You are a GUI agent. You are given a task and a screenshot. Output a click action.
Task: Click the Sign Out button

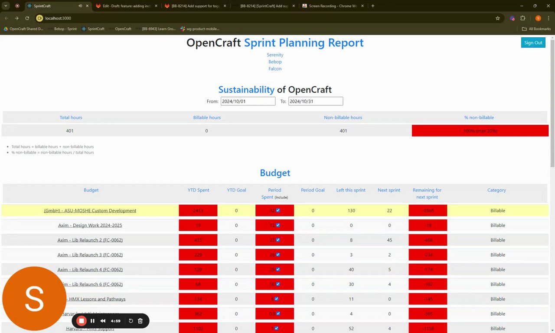533,42
